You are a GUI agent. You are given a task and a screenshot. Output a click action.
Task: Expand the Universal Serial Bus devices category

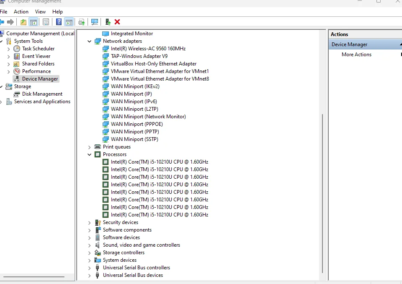click(x=89, y=276)
